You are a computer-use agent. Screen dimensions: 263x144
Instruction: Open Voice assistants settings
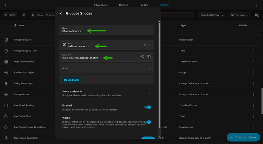[x=106, y=93]
